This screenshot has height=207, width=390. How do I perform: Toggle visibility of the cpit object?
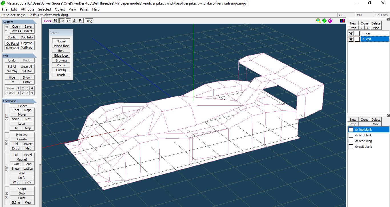pos(351,39)
